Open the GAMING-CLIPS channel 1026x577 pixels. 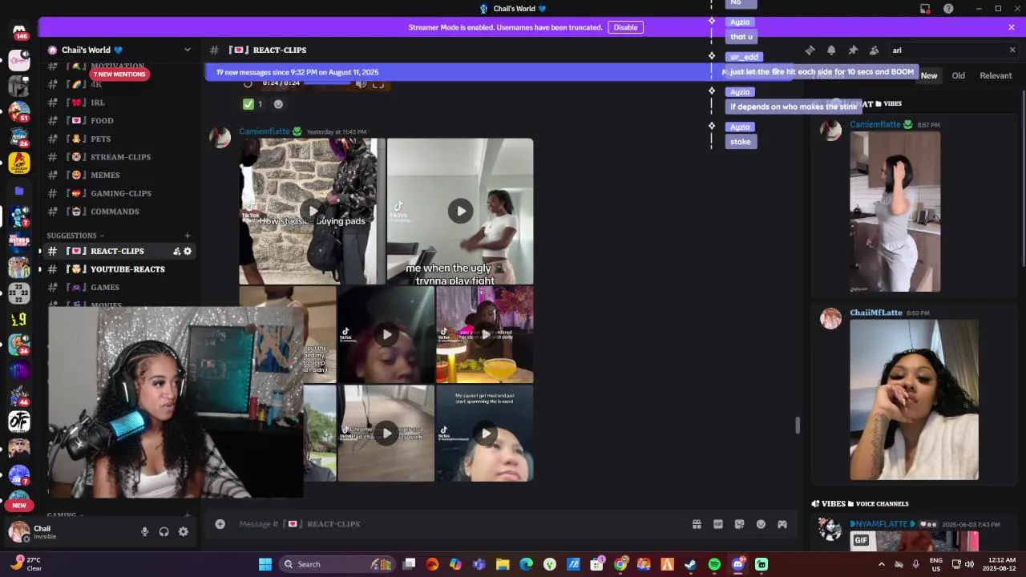tap(120, 193)
